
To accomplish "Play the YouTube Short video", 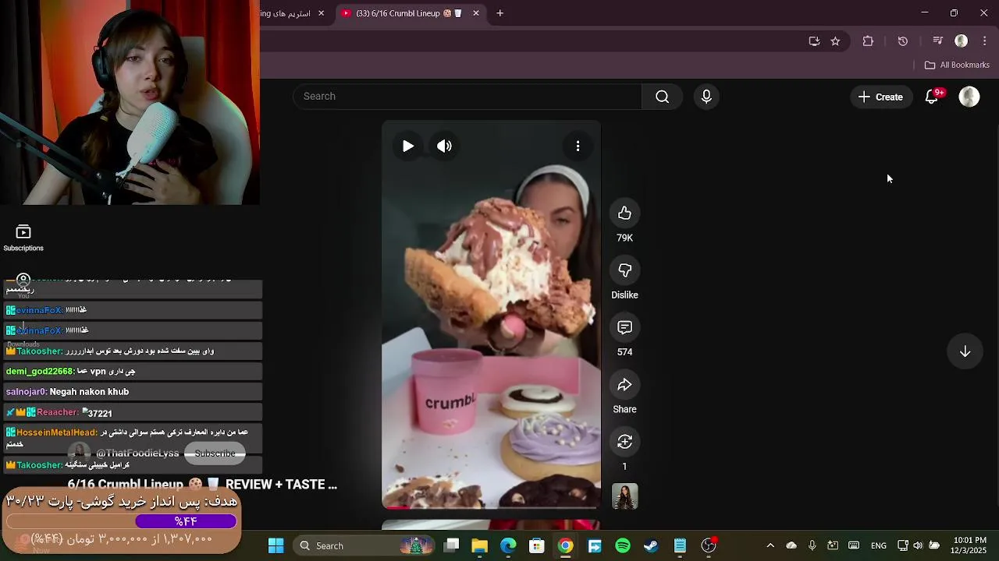I will coord(408,146).
